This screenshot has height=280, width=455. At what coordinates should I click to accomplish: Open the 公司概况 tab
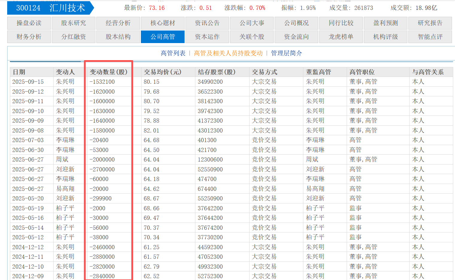tap(296, 23)
